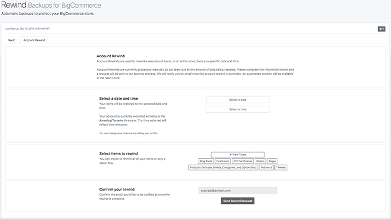Click the Confirm your rewind heading
Screen dimensions: 391x219
(117, 189)
